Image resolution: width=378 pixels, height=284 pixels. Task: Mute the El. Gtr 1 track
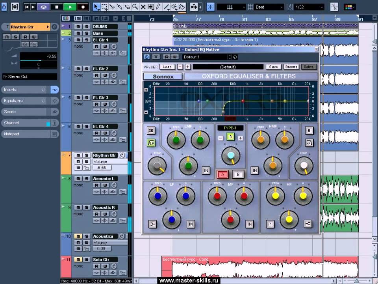pos(78,40)
